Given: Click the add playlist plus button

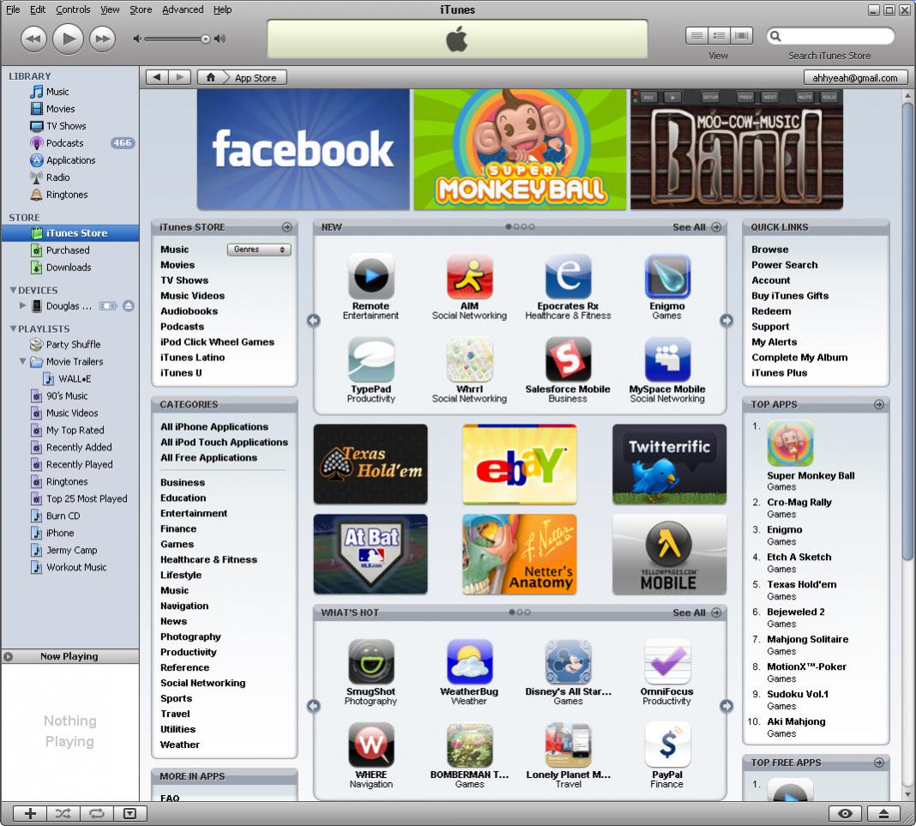Looking at the screenshot, I should [30, 813].
